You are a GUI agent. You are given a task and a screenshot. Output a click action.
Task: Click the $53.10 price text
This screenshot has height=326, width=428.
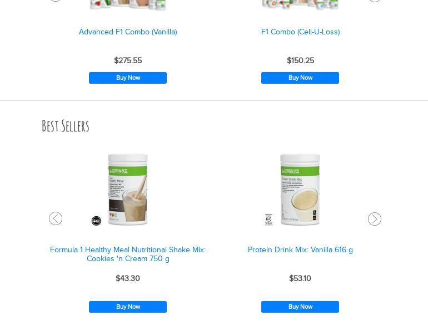point(300,278)
